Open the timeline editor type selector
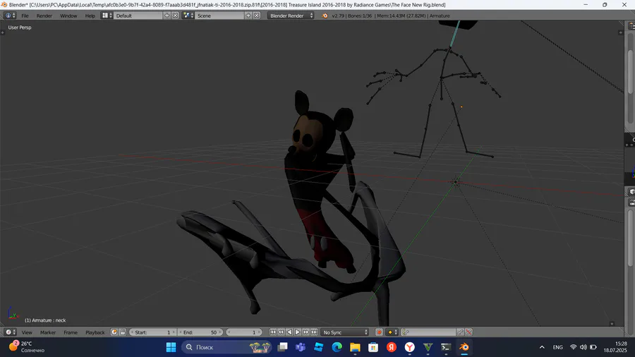Image resolution: width=635 pixels, height=357 pixels. tap(10, 332)
